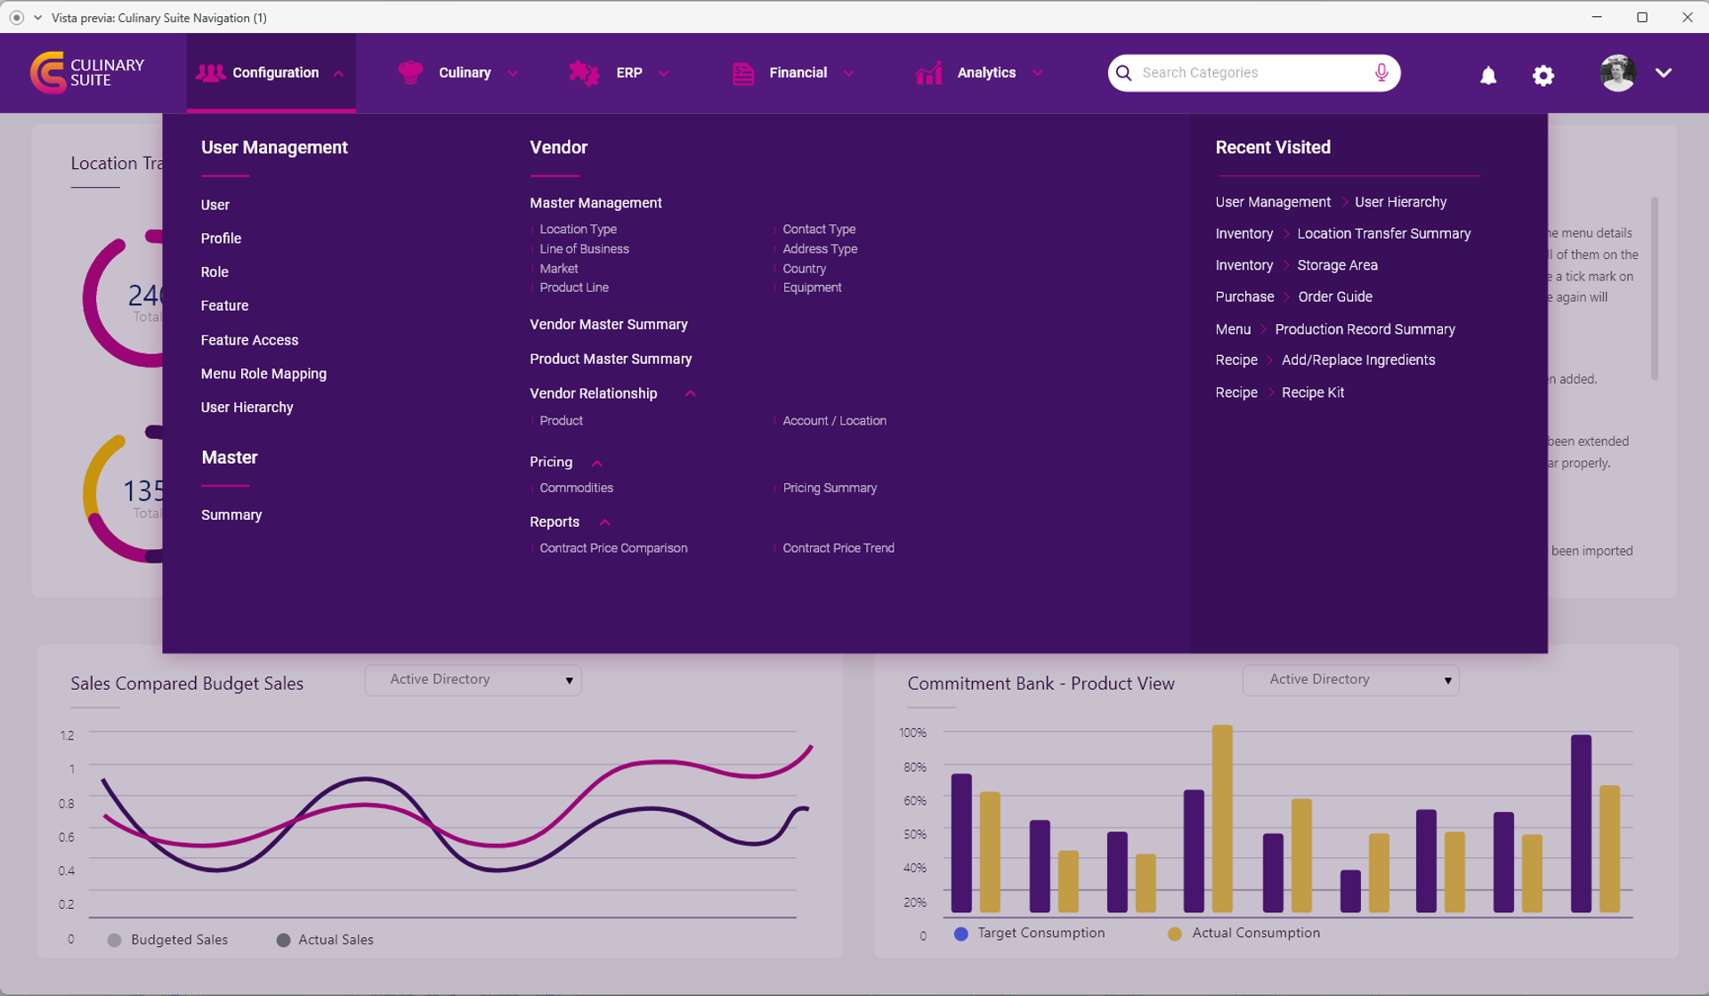Click the Analytics bar chart icon

(x=928, y=73)
